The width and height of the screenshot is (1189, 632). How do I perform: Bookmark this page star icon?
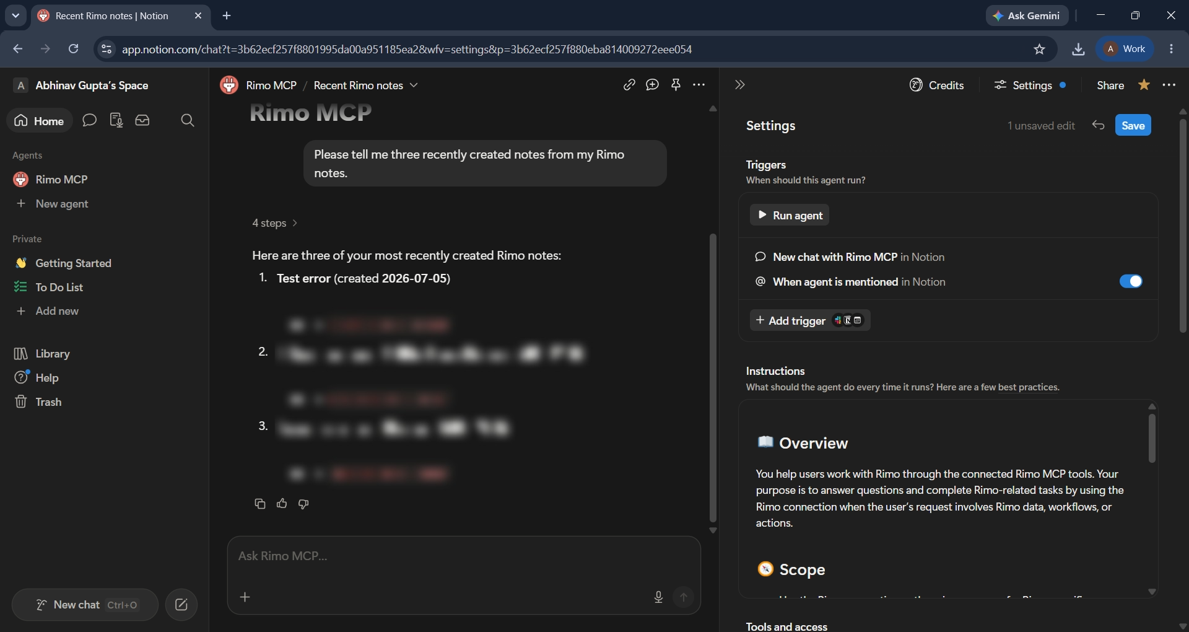tap(1039, 49)
